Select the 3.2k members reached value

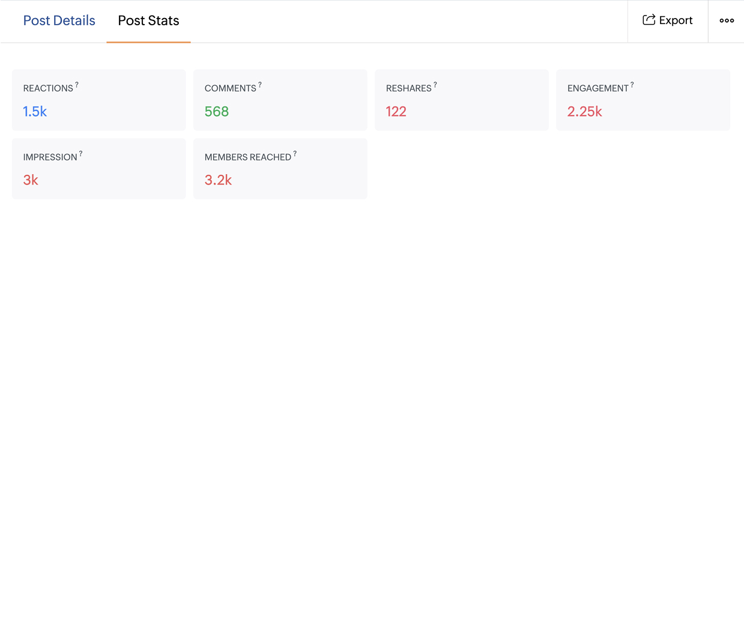218,180
